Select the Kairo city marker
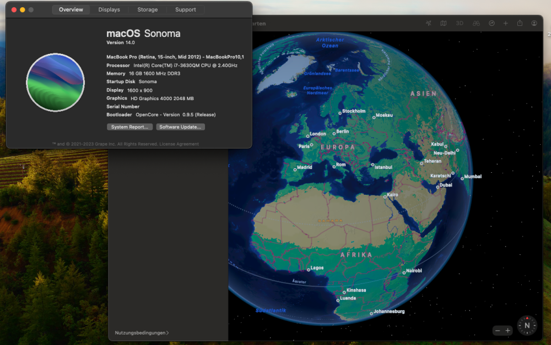The width and height of the screenshot is (551, 345). [385, 197]
